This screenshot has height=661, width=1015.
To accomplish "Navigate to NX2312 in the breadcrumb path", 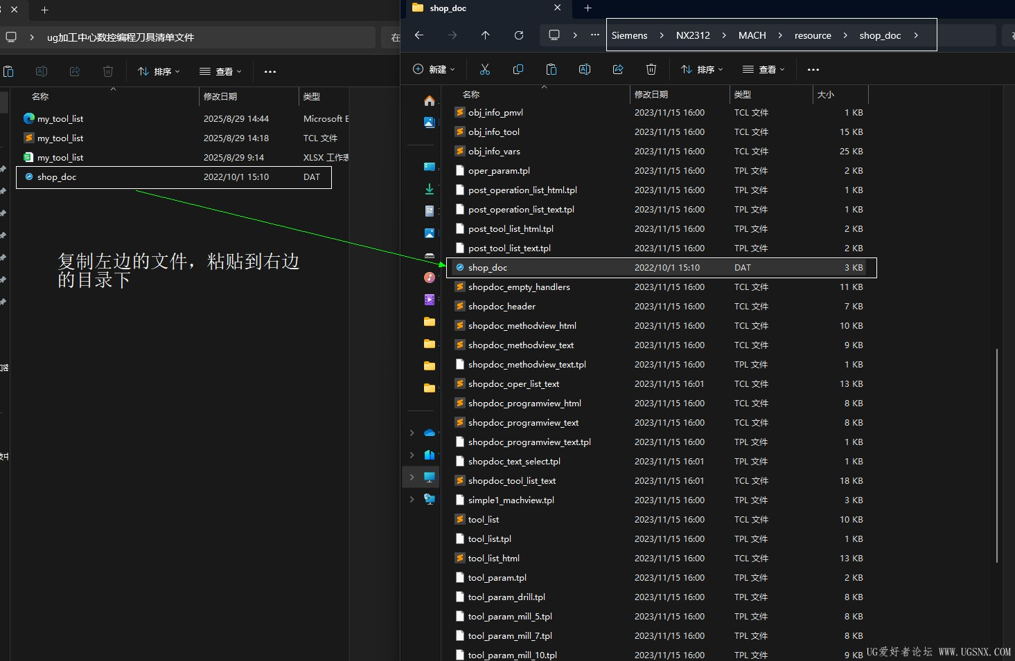I will click(x=693, y=35).
